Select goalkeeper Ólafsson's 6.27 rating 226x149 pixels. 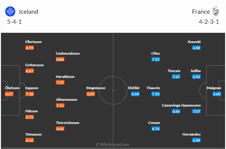click(9, 94)
